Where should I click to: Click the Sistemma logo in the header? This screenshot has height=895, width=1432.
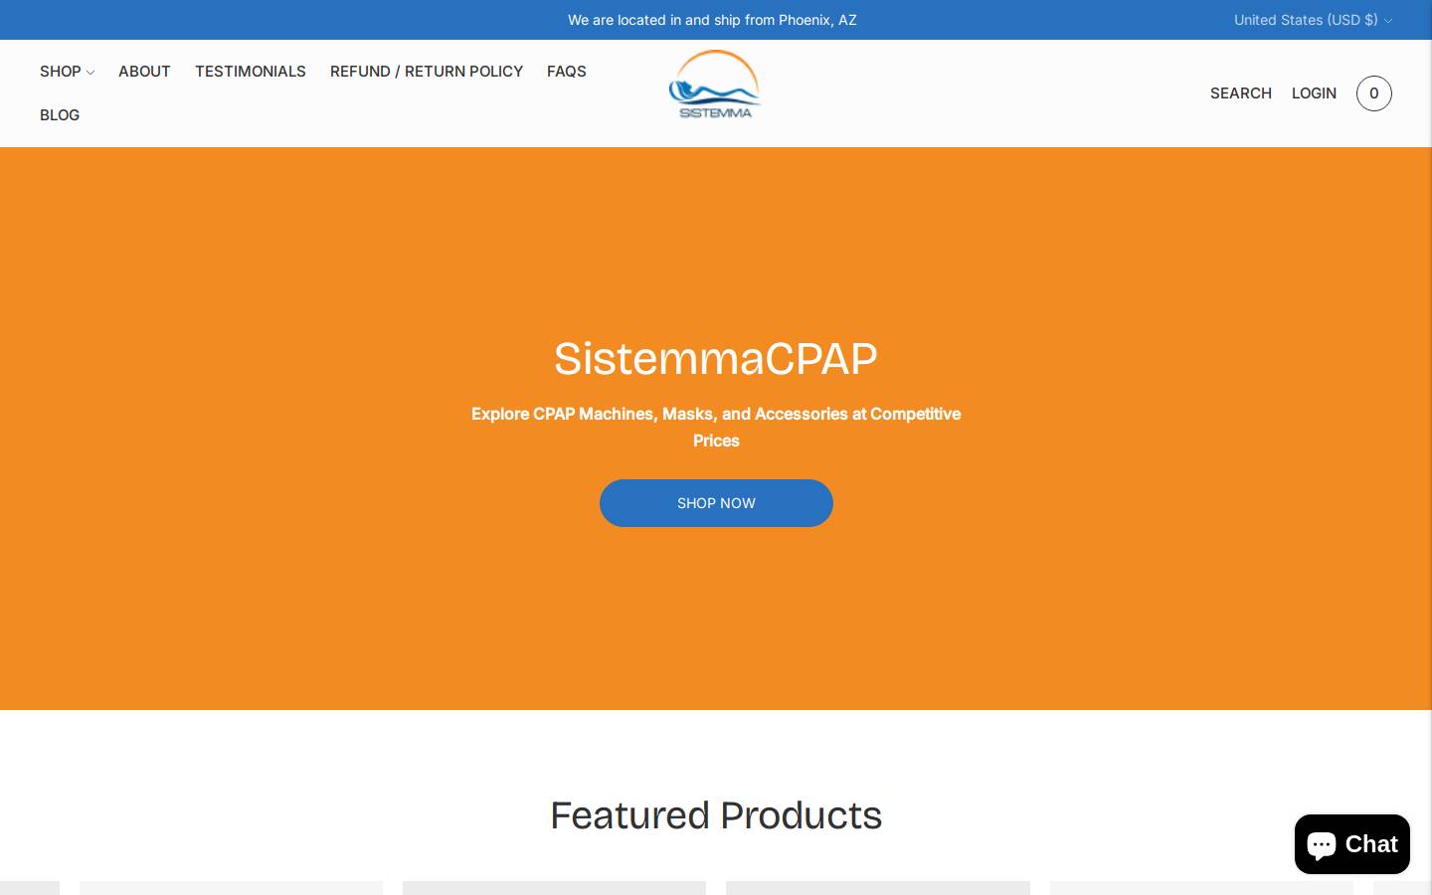pos(715,85)
